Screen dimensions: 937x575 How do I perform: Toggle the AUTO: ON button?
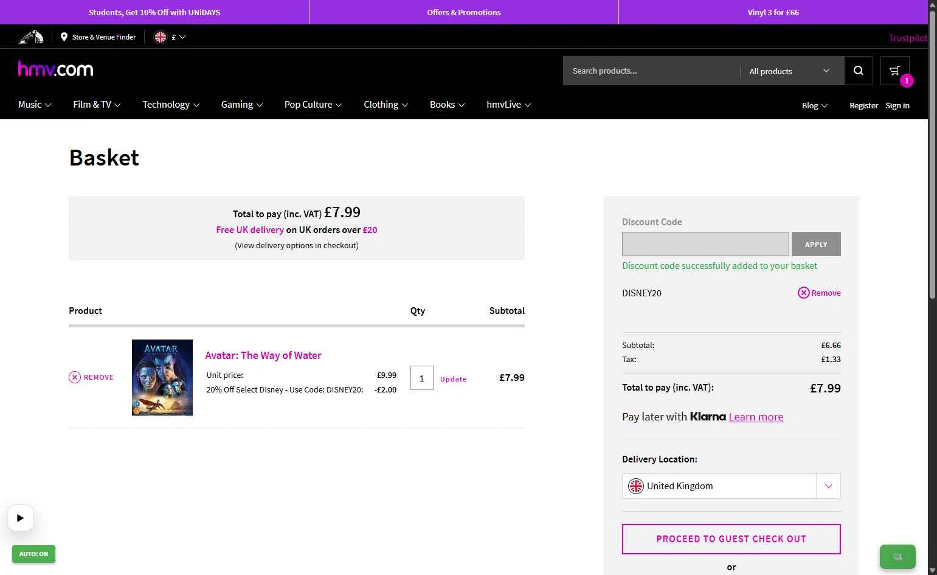coord(33,554)
